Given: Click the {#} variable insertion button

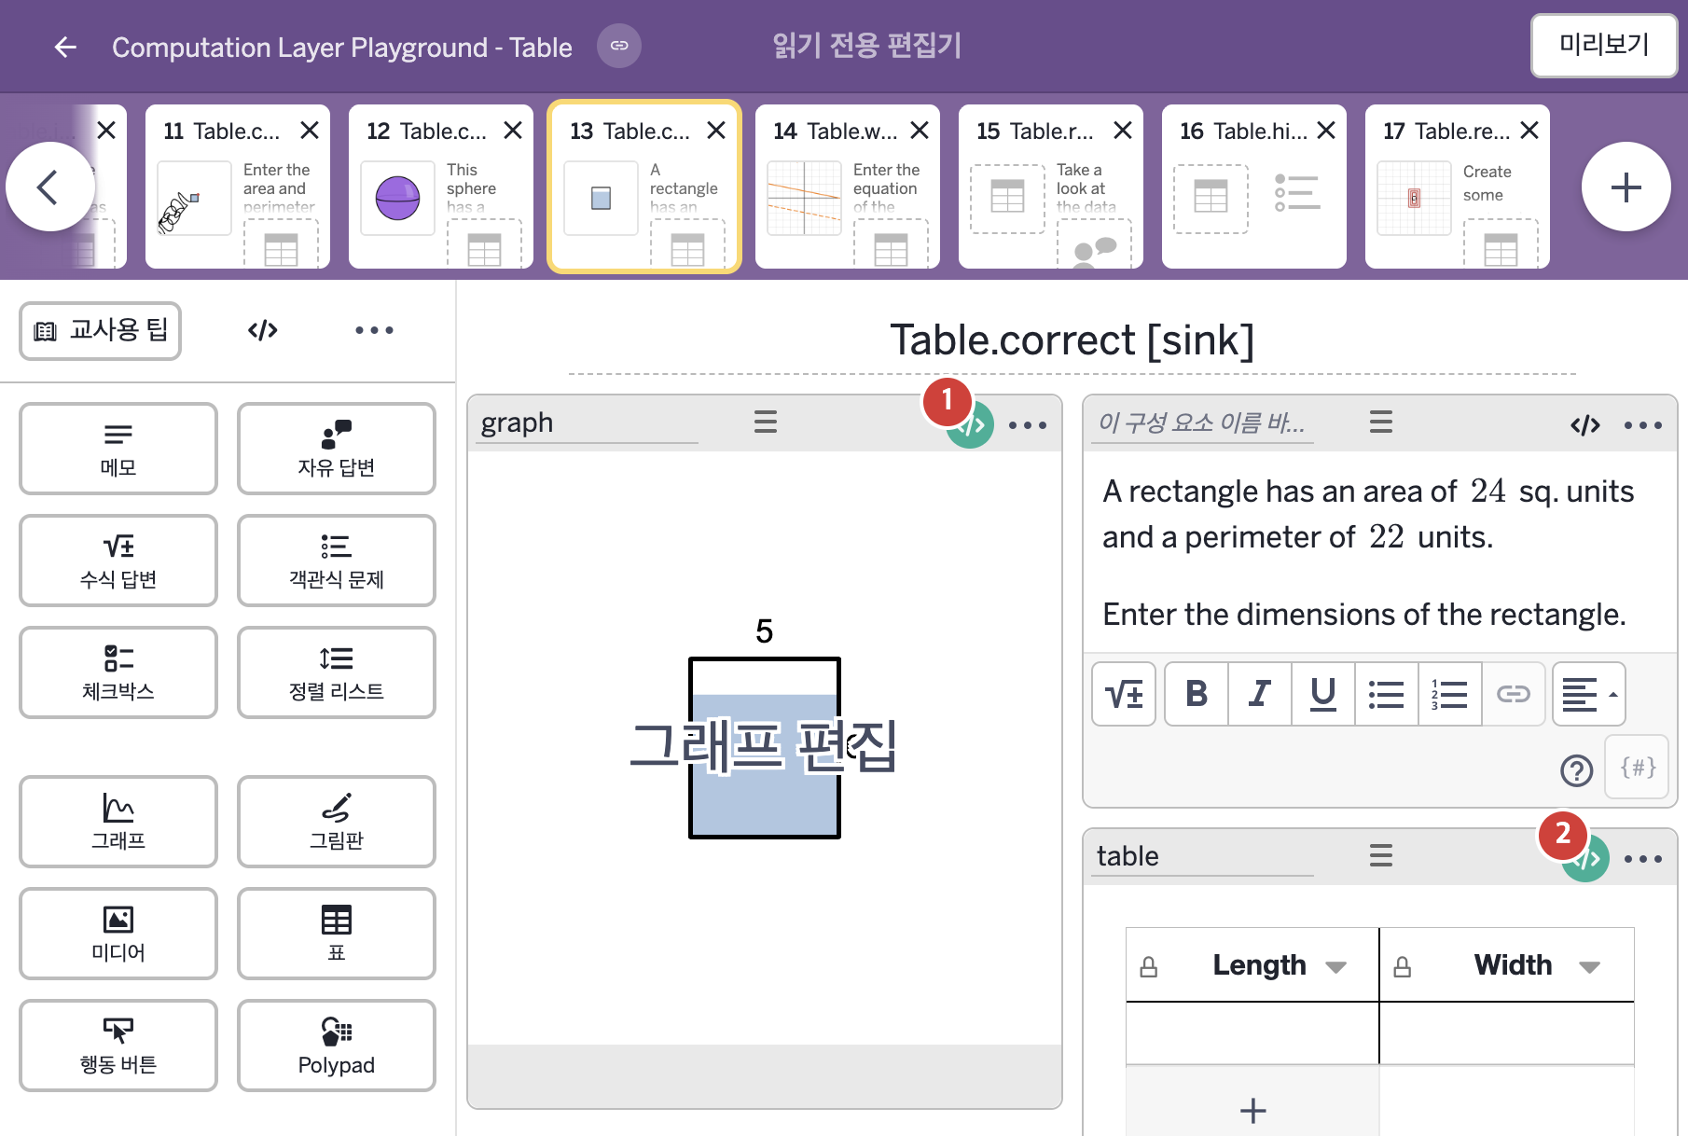Looking at the screenshot, I should pyautogui.click(x=1638, y=767).
